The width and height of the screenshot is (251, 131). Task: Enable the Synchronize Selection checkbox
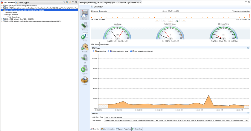(233, 11)
